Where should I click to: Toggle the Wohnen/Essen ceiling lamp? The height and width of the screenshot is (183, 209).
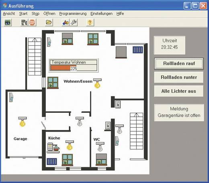pos(97,83)
